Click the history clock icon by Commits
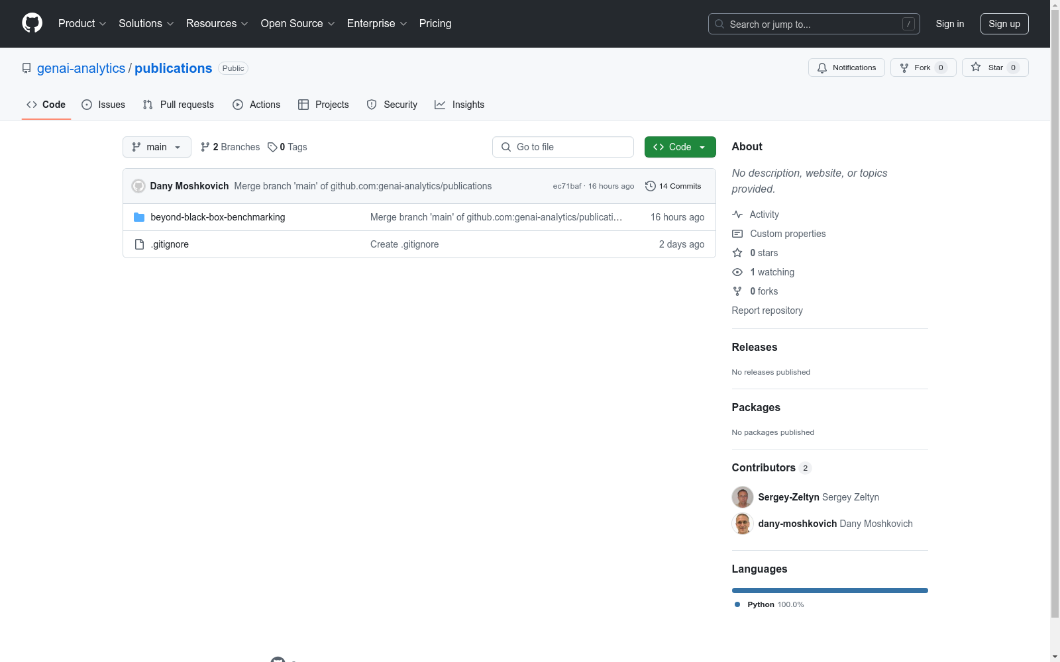The width and height of the screenshot is (1060, 662). click(x=651, y=186)
